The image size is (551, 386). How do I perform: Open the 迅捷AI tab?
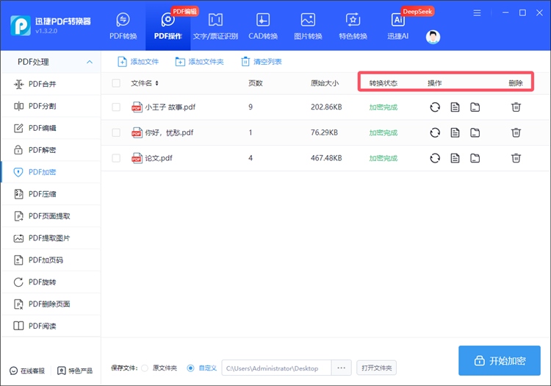397,26
